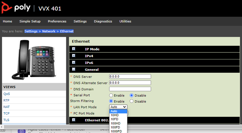Focus the DNS Alternate Server field
The height and width of the screenshot is (133, 242).
(130, 83)
